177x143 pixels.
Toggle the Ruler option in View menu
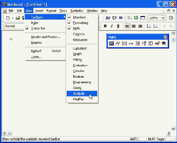45,23
